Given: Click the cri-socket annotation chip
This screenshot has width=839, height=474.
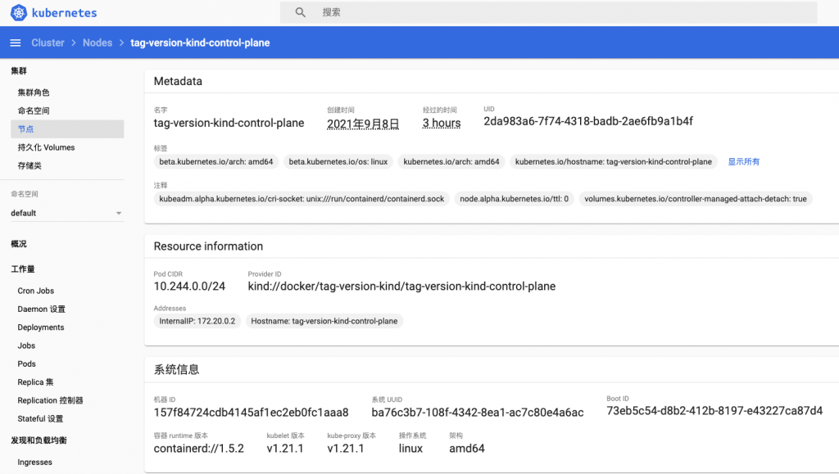Looking at the screenshot, I should click(302, 199).
